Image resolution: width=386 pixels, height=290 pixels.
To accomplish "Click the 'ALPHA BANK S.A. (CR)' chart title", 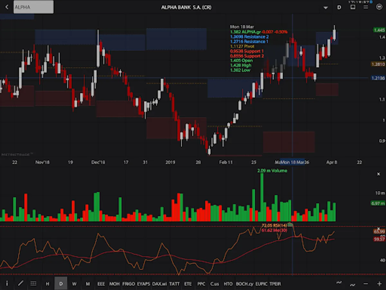I will click(186, 7).
